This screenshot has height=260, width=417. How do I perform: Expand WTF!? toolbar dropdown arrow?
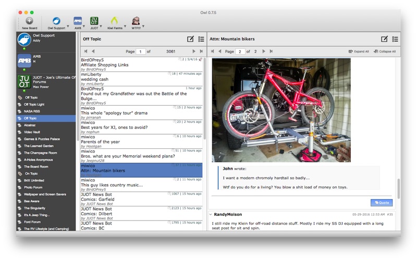pyautogui.click(x=143, y=26)
